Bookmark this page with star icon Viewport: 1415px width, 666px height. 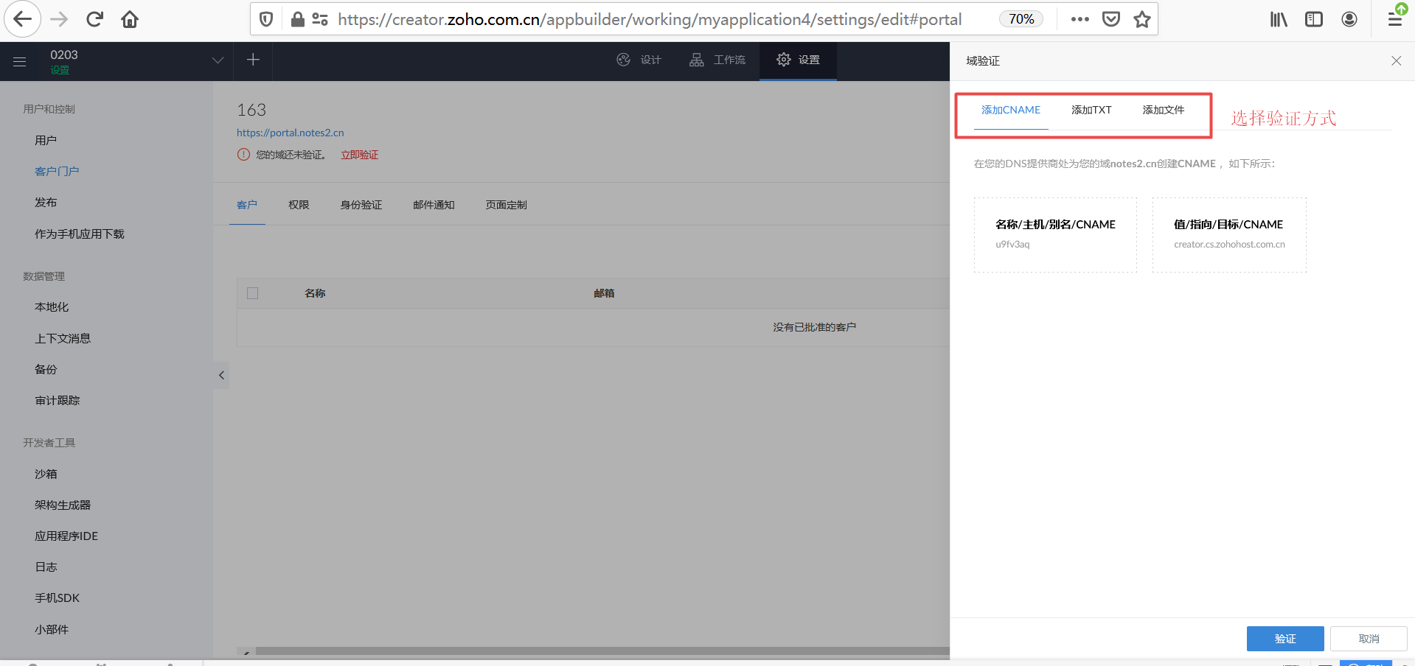tap(1142, 19)
